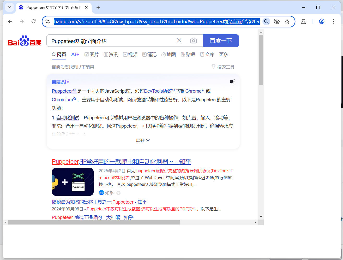Click the 知乎 source avatar icon

[101, 193]
